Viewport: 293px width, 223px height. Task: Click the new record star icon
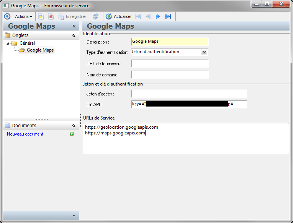click(41, 16)
